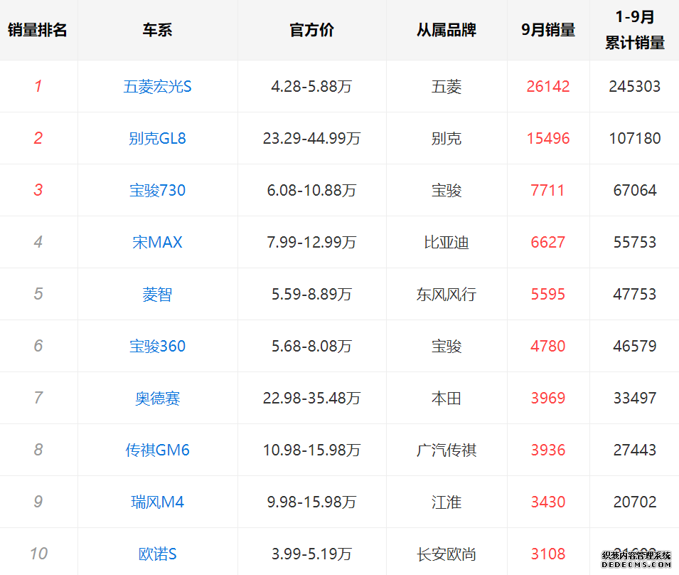Select the price 22.98-35.48万

[312, 399]
